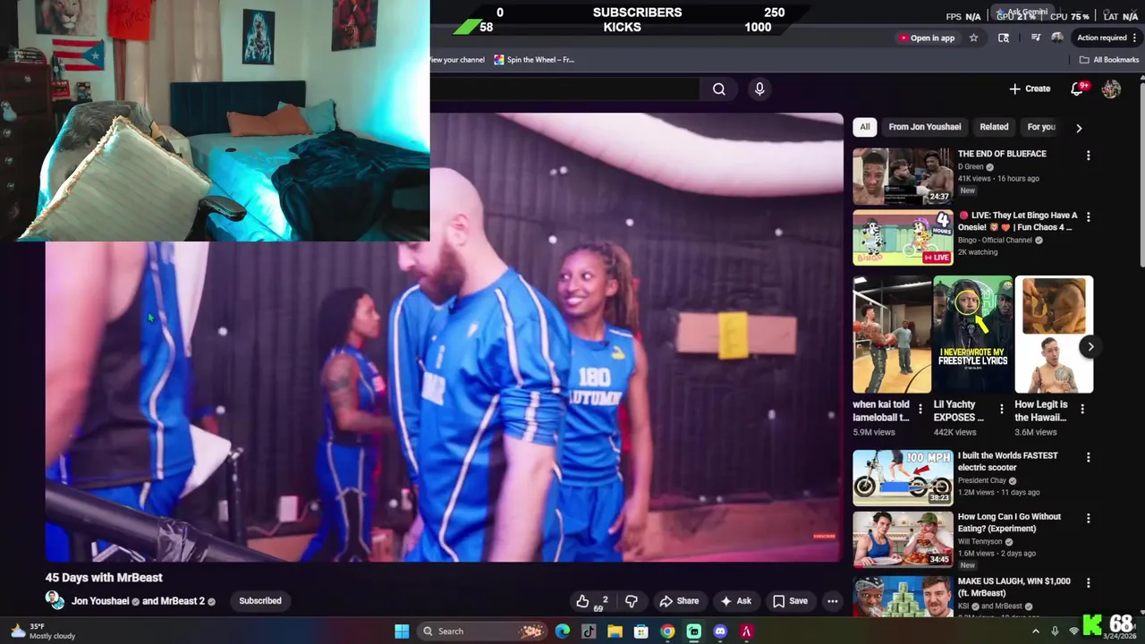
Task: Click the Chrome profile avatar
Action: pos(1057,38)
